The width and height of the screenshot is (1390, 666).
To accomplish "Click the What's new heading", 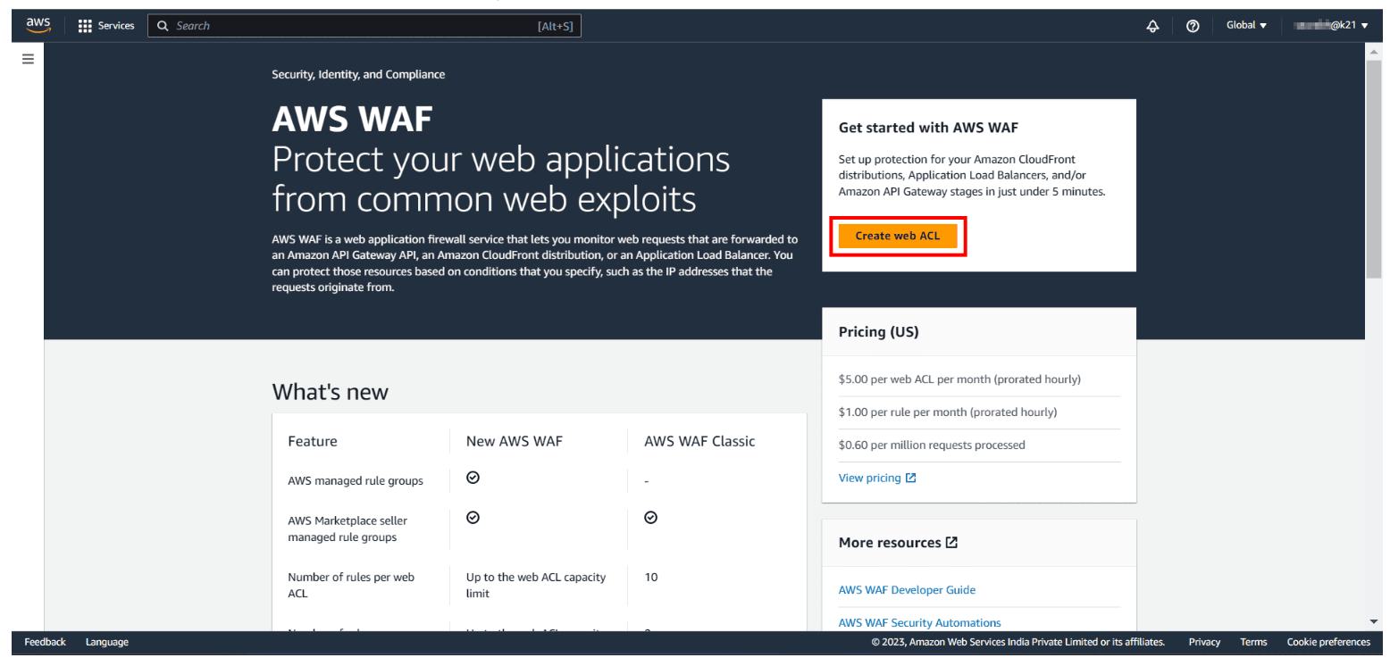I will pos(331,392).
